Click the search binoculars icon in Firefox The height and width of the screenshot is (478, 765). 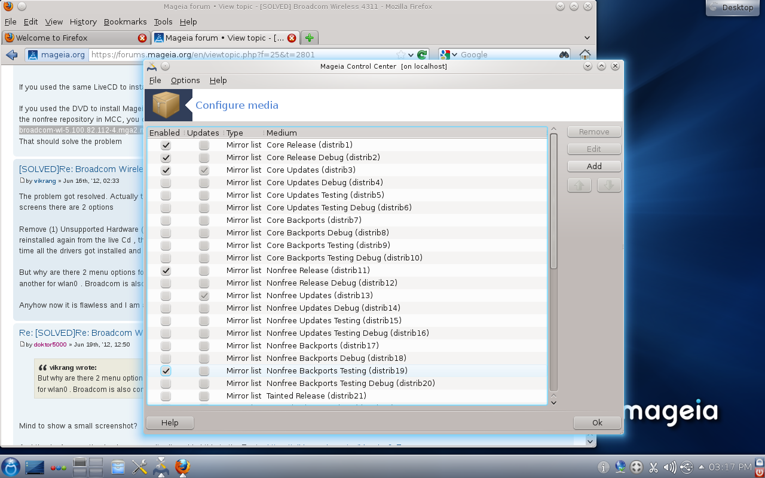point(564,55)
